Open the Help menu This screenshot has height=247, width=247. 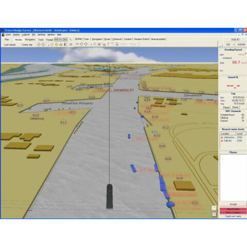[59, 34]
